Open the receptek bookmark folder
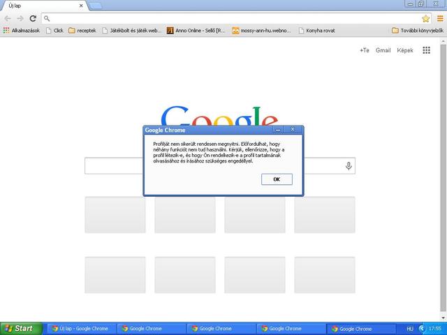 [82, 31]
